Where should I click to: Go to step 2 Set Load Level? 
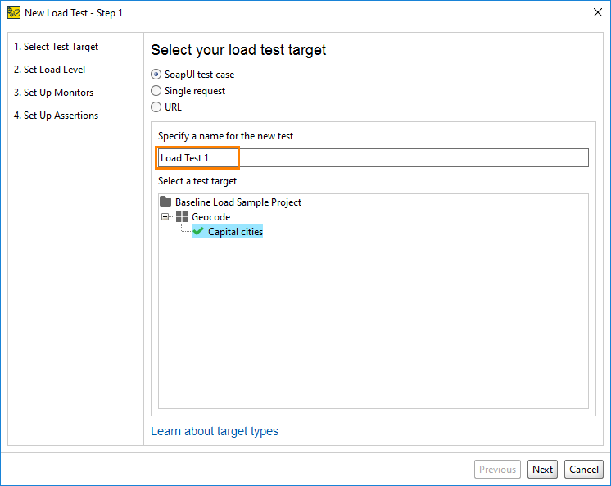pyautogui.click(x=49, y=70)
